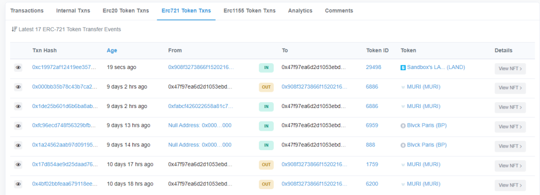540x195 pixels.
Task: Click the OUT badge in the 10 days 17 hrs row
Action: 266,165
